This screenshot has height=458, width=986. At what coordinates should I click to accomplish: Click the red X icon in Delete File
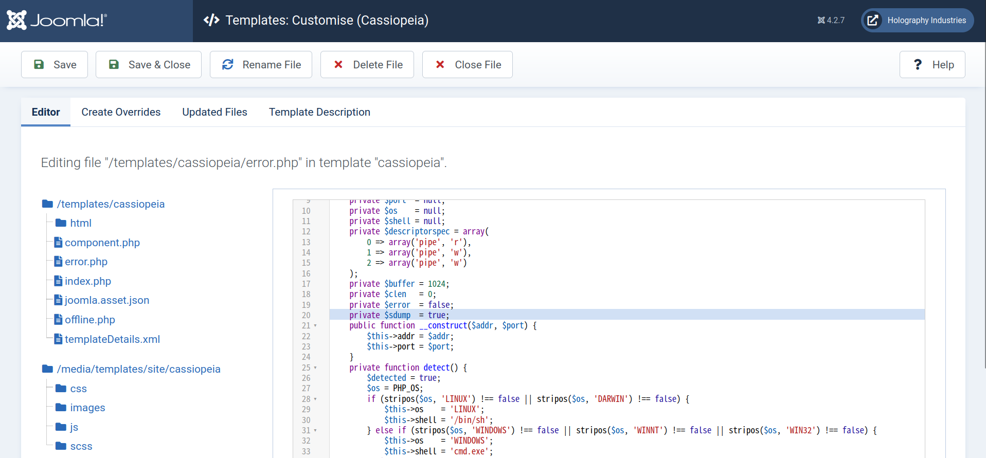(x=338, y=64)
